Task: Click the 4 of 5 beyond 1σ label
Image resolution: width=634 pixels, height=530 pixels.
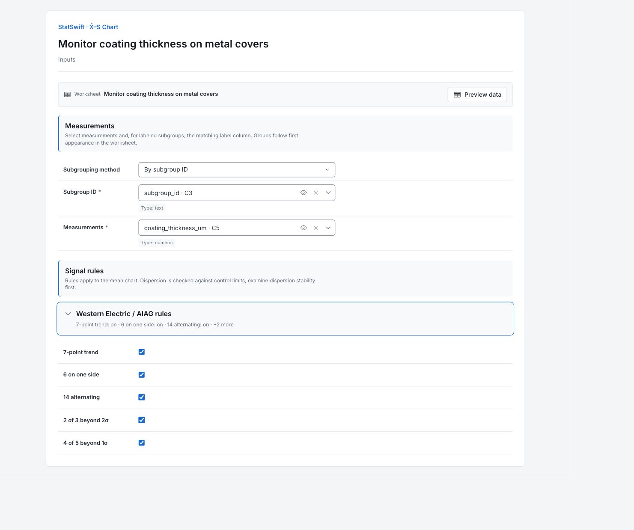Action: pos(86,443)
